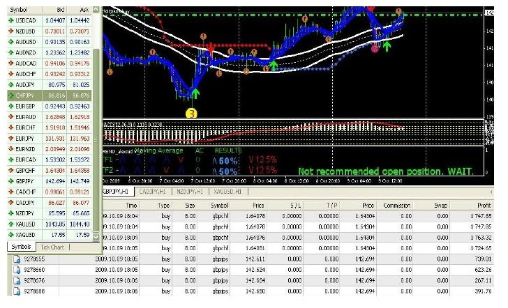Click the GBPJPY up-arrow icon in Market Watch

coord(10,181)
